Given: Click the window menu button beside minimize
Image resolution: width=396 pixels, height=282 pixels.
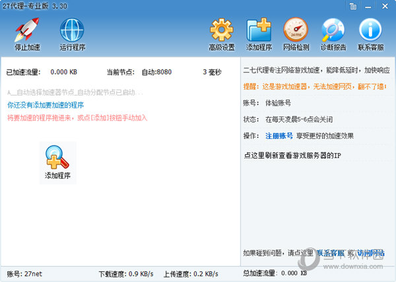Looking at the screenshot, I should (x=353, y=7).
